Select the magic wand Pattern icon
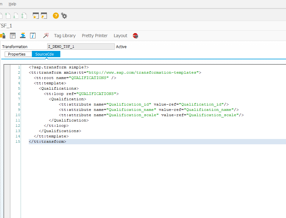This screenshot has height=218, width=286. point(46,35)
